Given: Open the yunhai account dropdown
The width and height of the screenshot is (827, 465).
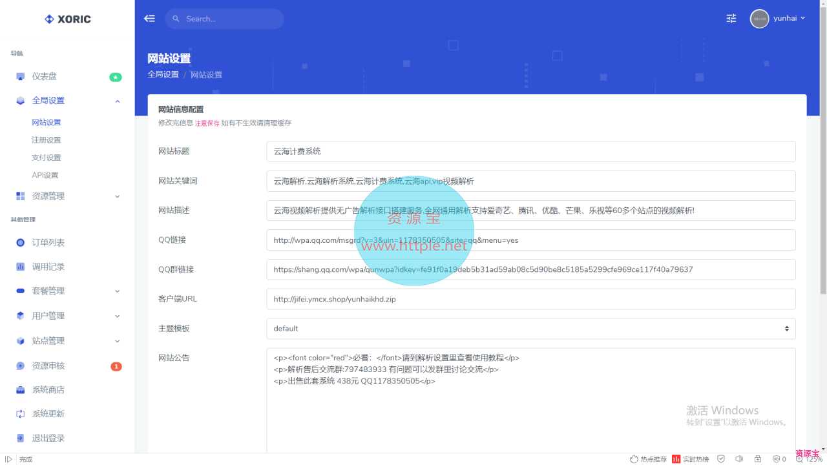Looking at the screenshot, I should pyautogui.click(x=790, y=19).
